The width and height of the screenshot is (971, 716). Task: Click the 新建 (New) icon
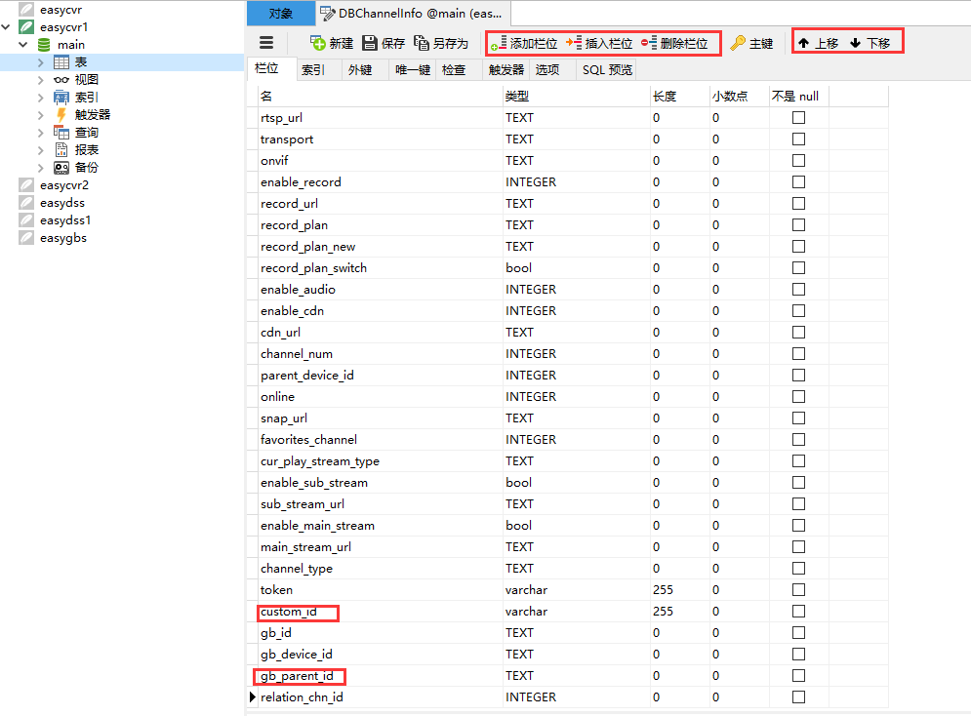318,43
